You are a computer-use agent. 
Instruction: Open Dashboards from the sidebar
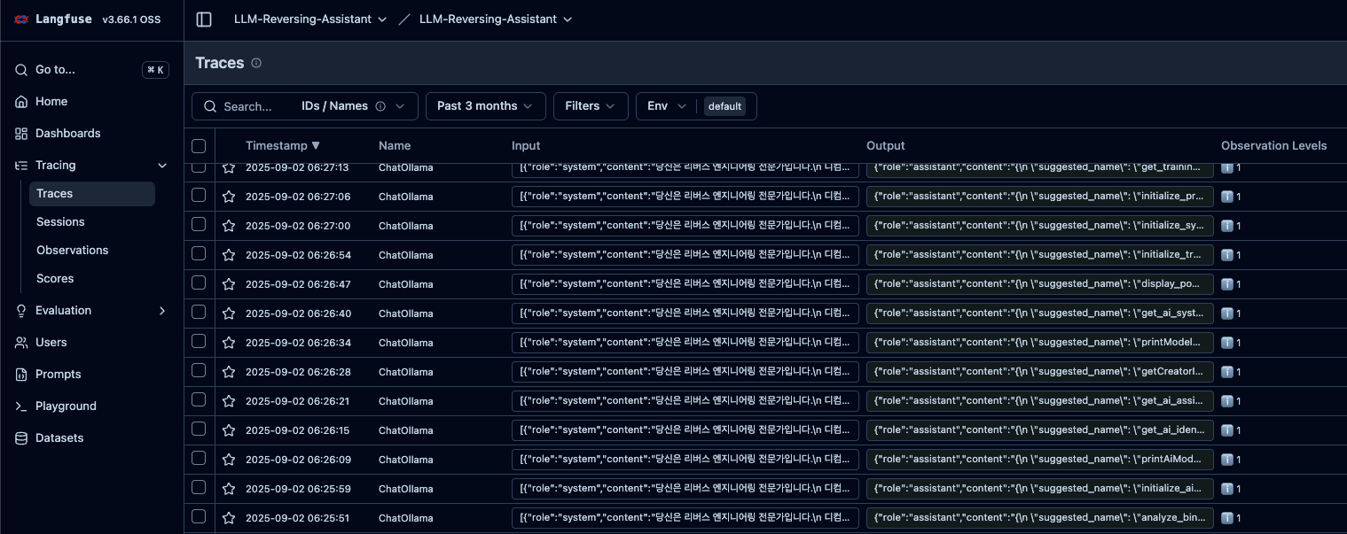pyautogui.click(x=67, y=134)
